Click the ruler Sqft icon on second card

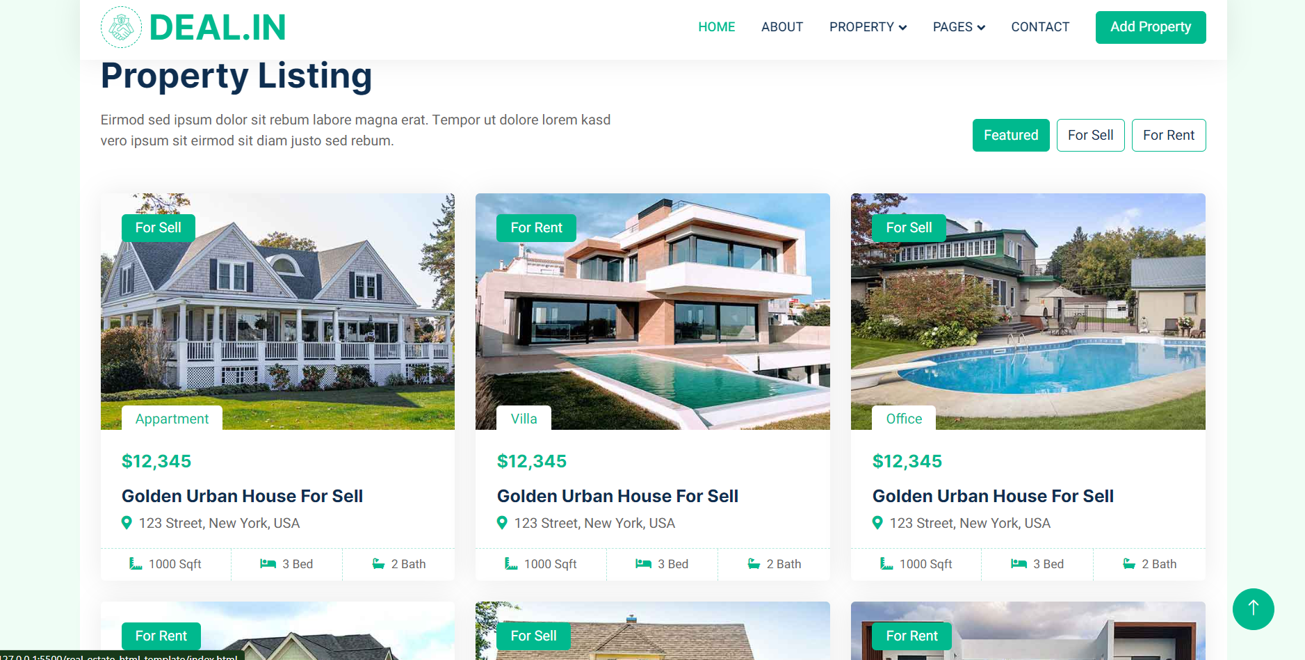click(511, 564)
